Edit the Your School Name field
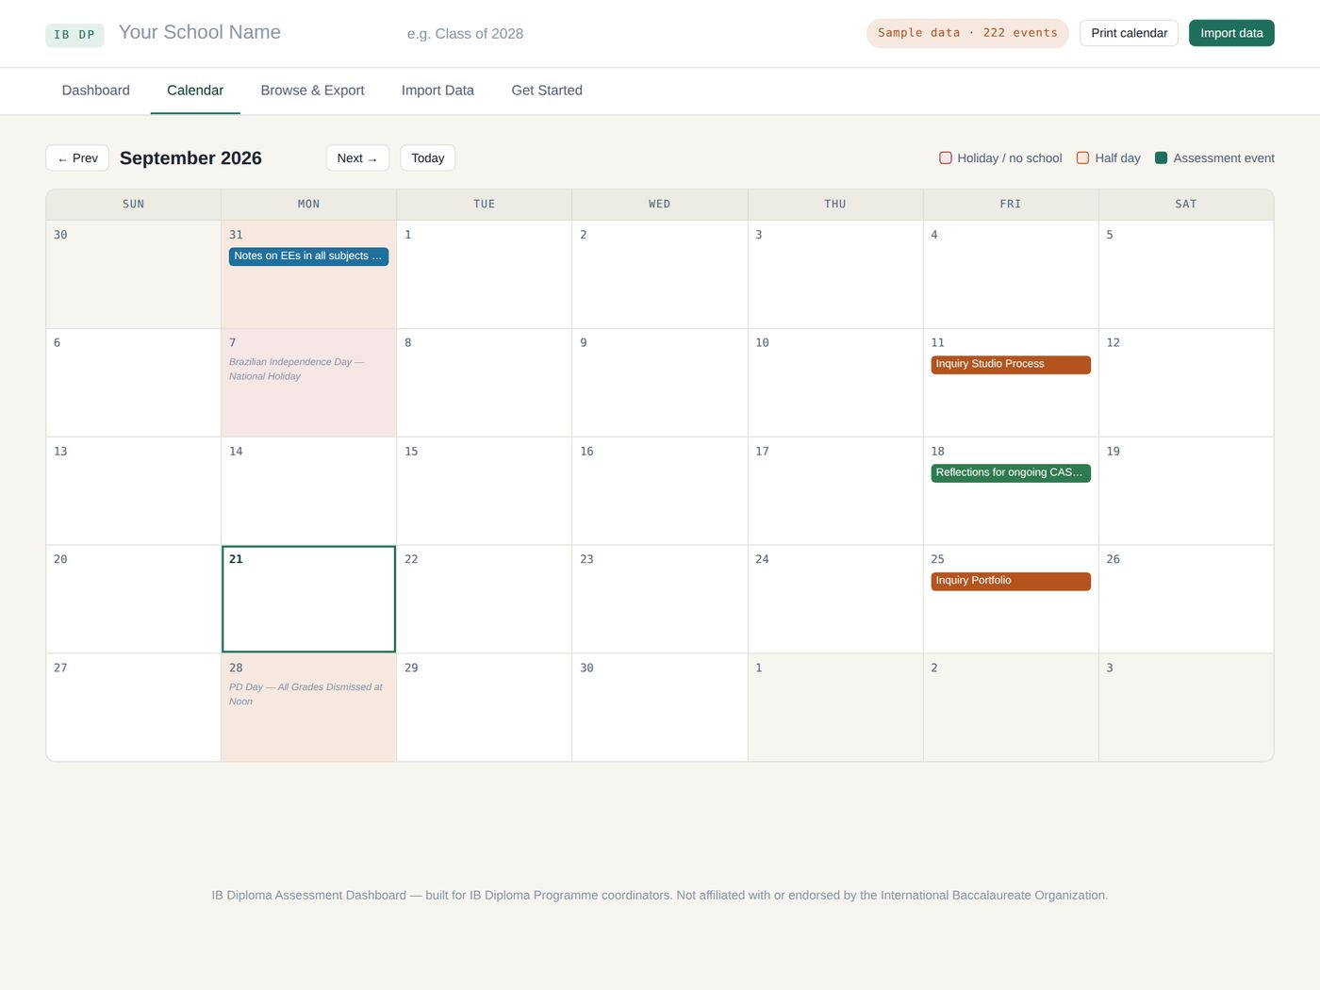Screen dimensions: 1320x990 click(250, 32)
